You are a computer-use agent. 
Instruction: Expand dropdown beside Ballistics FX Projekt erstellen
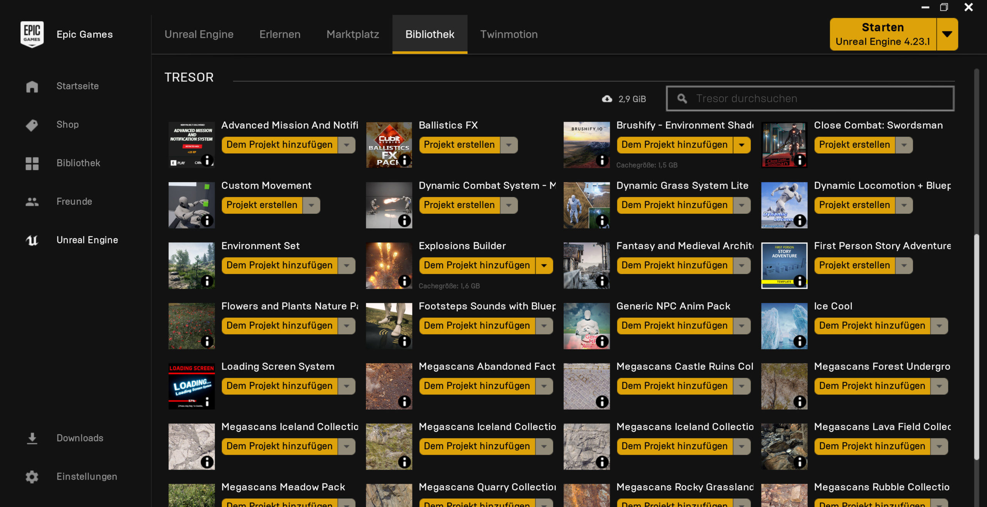pyautogui.click(x=509, y=145)
